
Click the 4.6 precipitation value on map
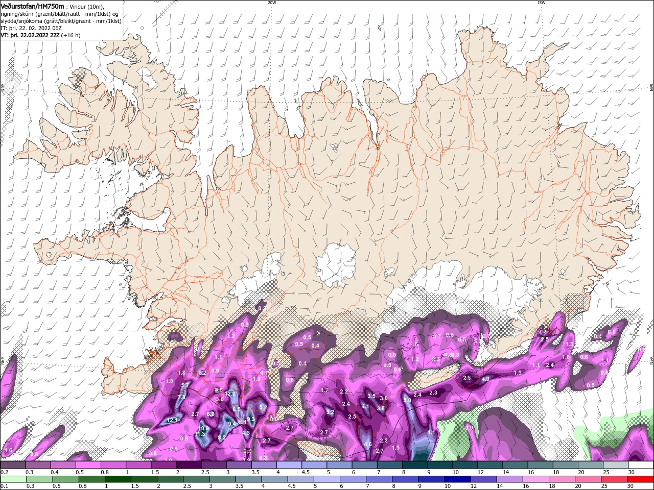367,445
